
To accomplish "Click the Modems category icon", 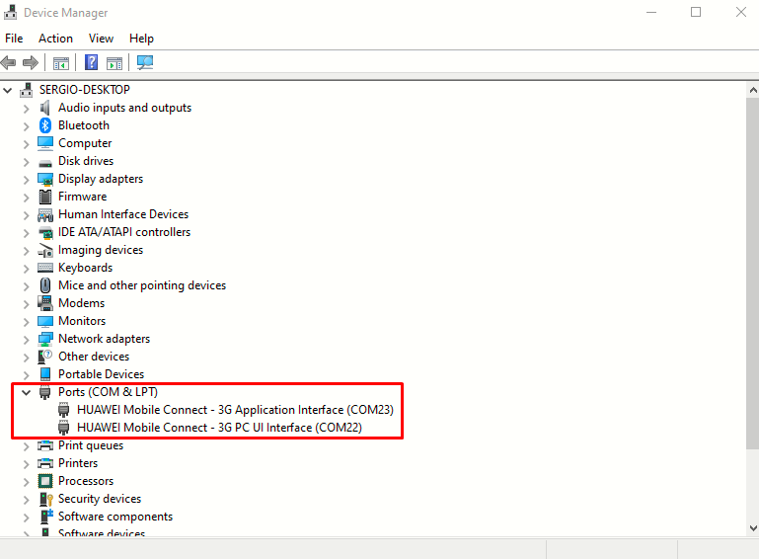I will [x=45, y=303].
